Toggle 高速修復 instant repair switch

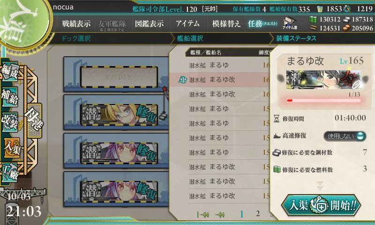pos(345,136)
